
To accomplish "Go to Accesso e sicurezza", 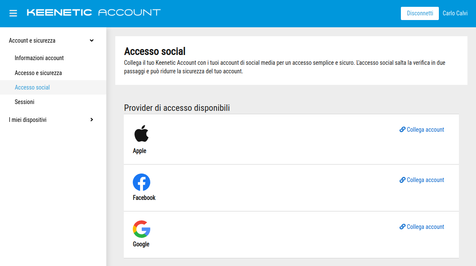I will pyautogui.click(x=38, y=73).
